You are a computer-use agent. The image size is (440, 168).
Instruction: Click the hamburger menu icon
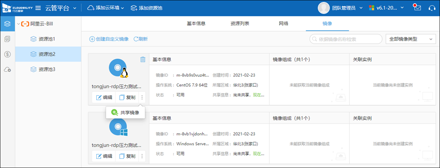tap(38, 8)
